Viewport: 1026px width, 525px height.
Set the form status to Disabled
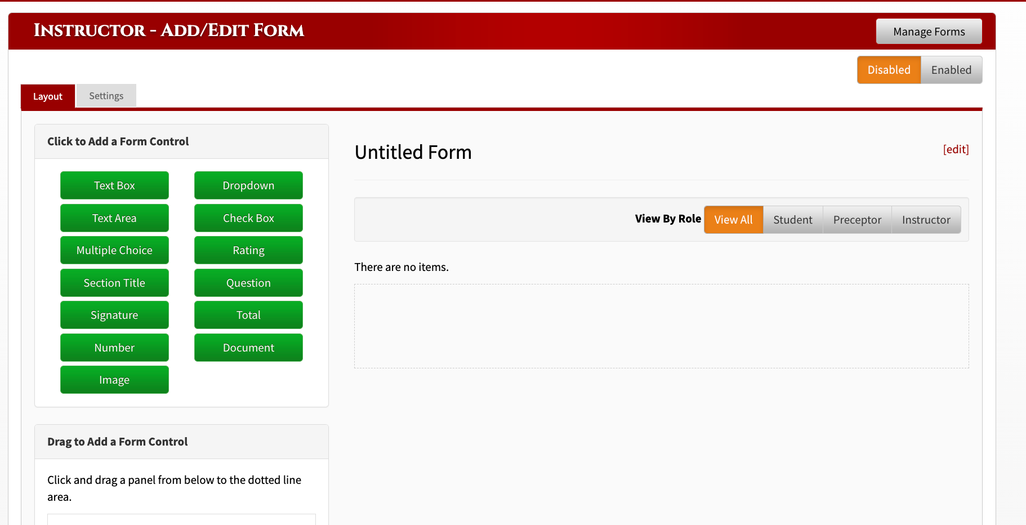(x=889, y=70)
